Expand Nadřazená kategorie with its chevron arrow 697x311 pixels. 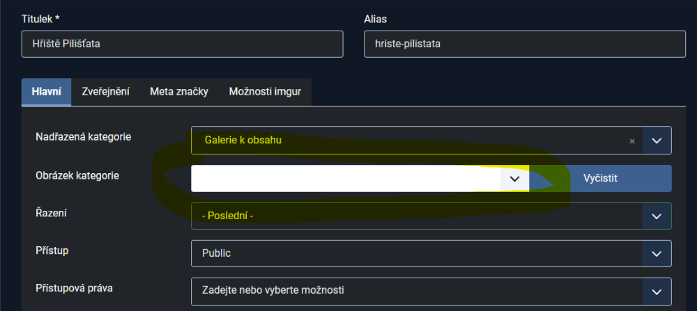[x=657, y=141]
